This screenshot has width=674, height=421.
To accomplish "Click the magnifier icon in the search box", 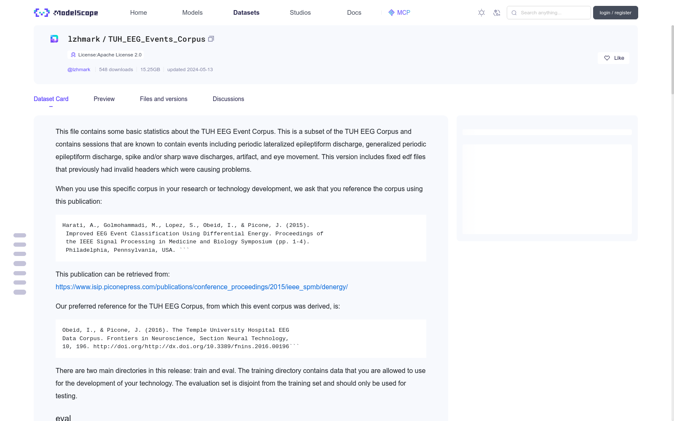I will pyautogui.click(x=514, y=13).
